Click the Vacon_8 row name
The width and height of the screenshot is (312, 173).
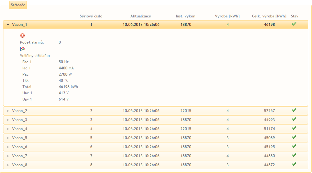tap(19, 165)
